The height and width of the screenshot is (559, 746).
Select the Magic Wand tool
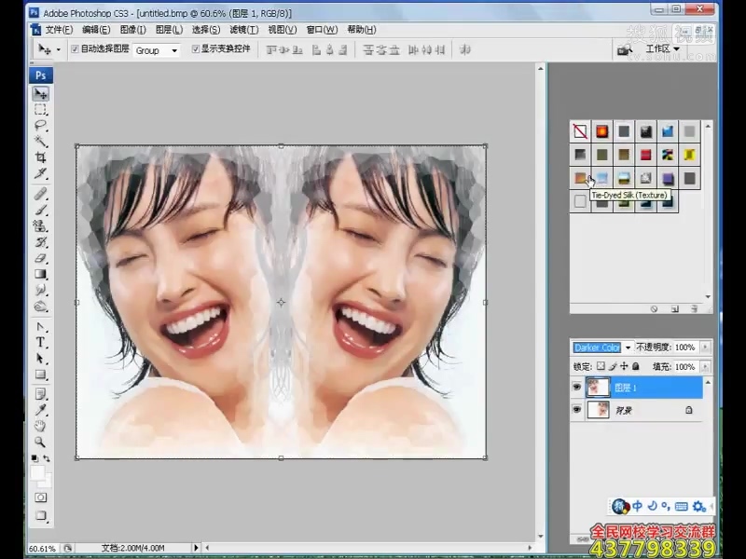[41, 142]
